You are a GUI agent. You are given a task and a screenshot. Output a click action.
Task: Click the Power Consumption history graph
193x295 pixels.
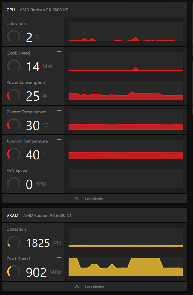tap(126, 91)
